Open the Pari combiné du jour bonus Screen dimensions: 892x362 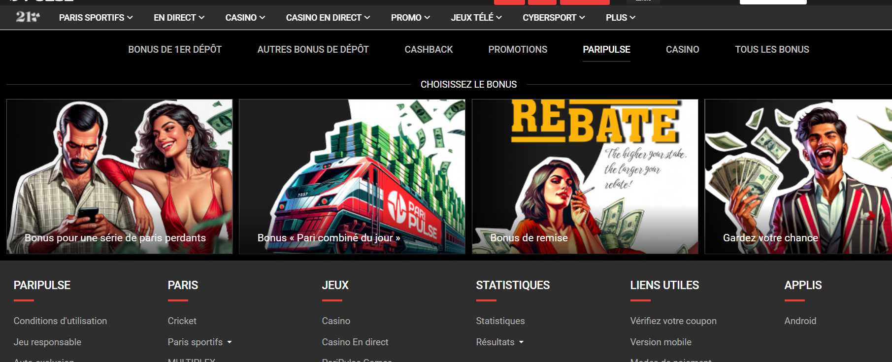click(352, 176)
